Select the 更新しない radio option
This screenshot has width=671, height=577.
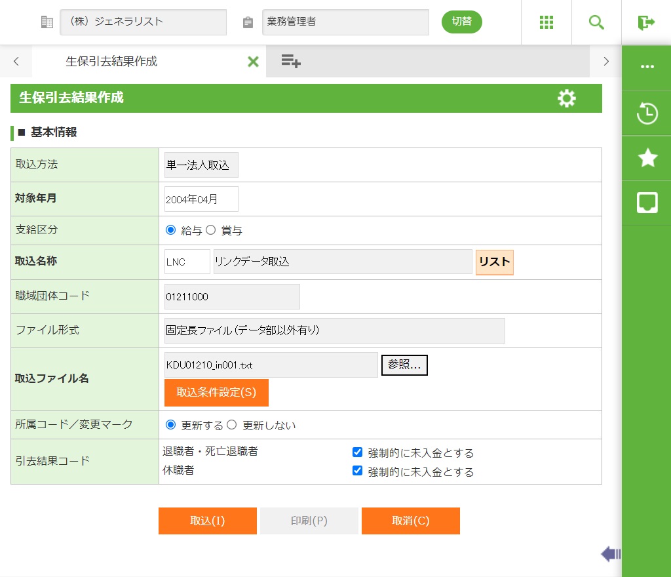(x=231, y=425)
